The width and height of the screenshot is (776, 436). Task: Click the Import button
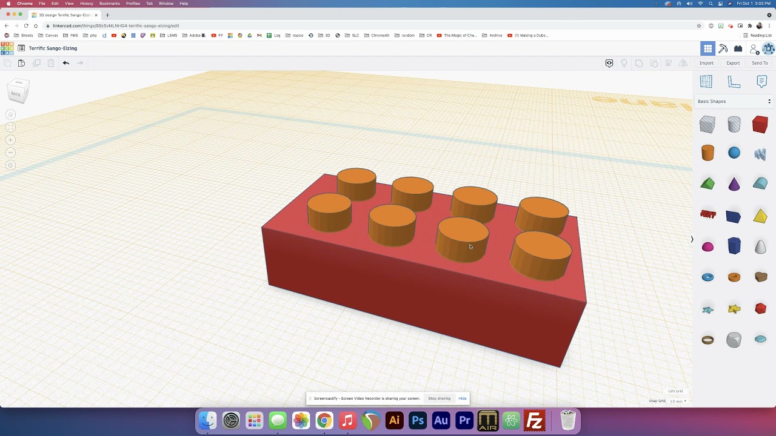coord(706,63)
